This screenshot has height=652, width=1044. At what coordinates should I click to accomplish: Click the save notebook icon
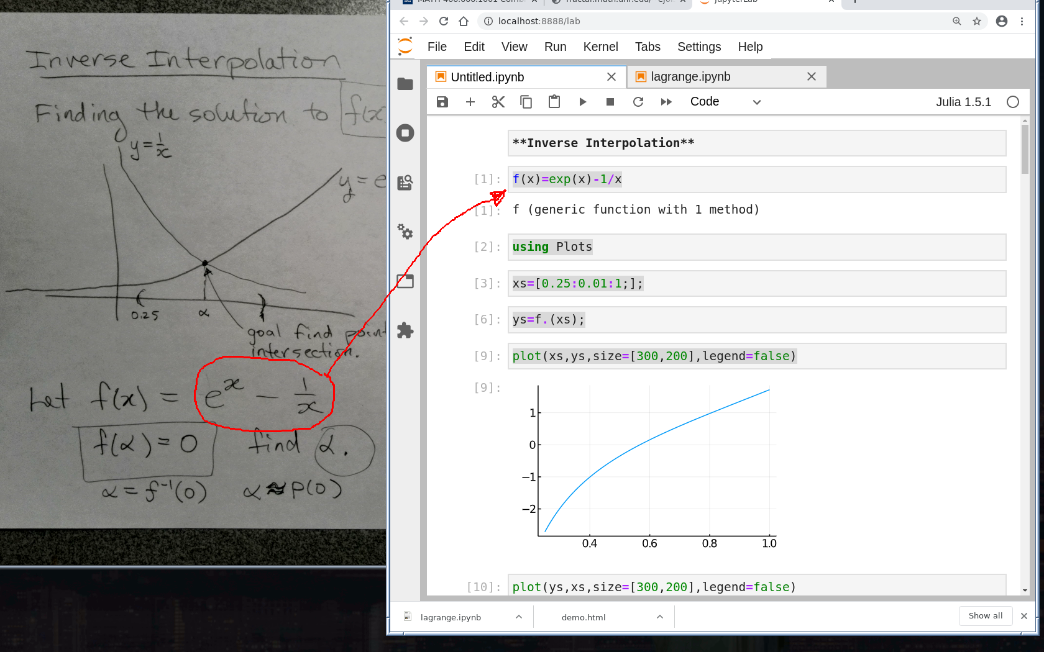442,102
